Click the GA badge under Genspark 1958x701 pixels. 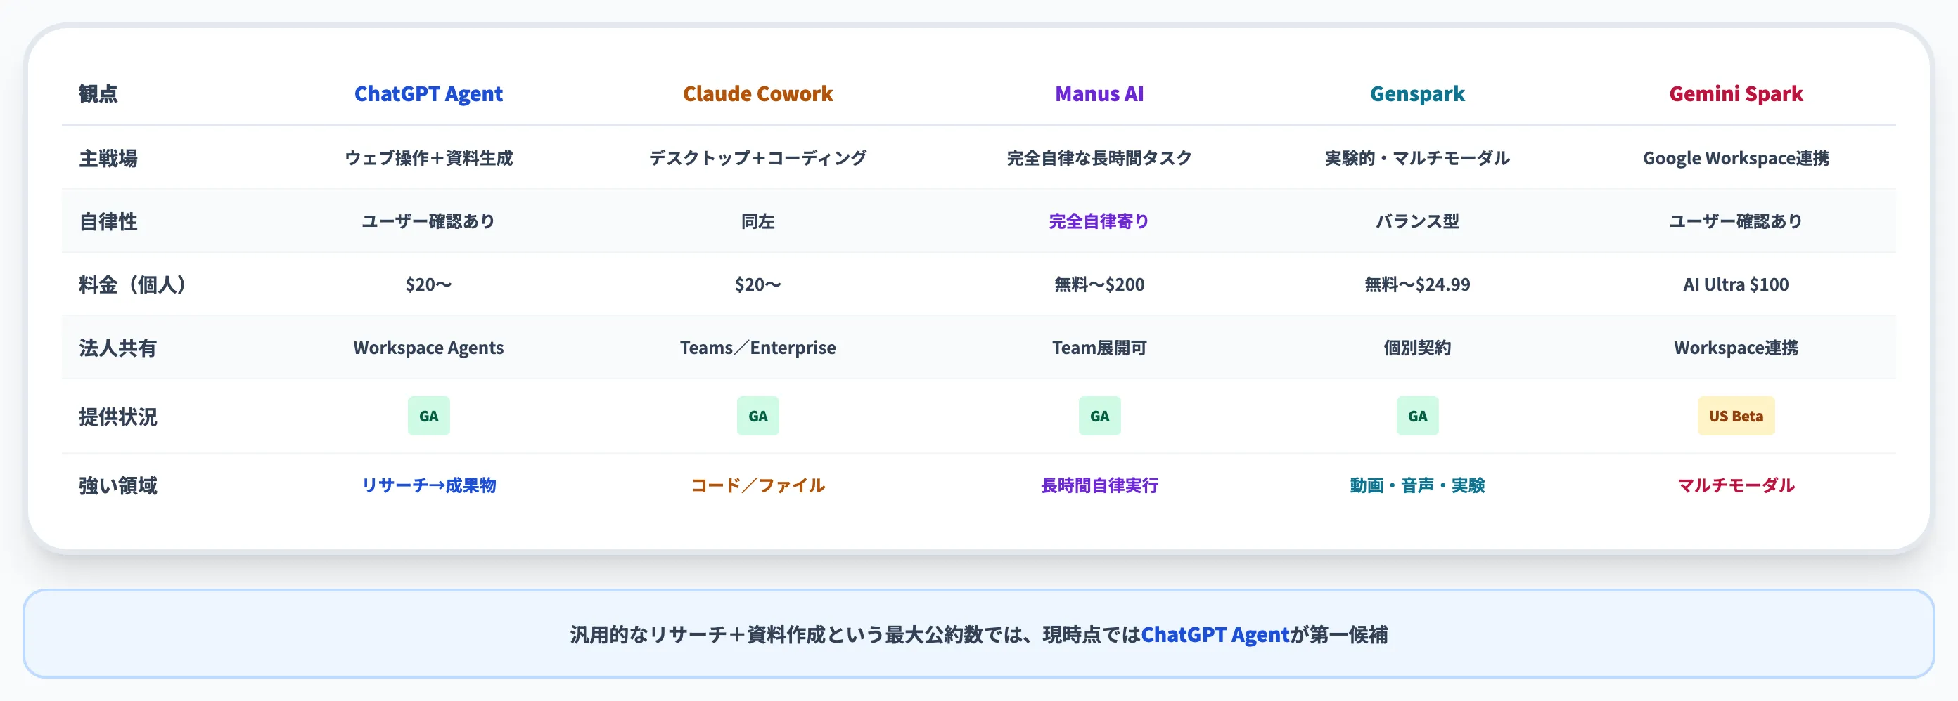pos(1418,417)
